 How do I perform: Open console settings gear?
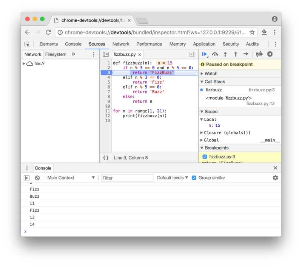coord(275,178)
